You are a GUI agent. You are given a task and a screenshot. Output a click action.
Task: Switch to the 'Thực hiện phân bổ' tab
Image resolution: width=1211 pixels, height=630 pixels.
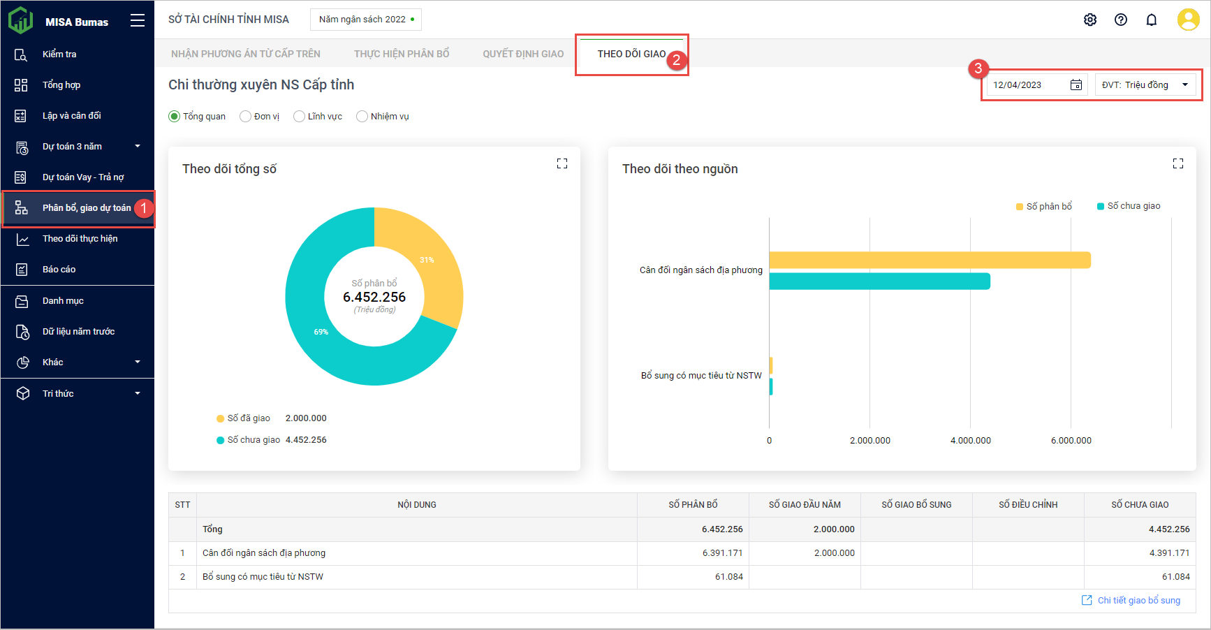pos(401,54)
